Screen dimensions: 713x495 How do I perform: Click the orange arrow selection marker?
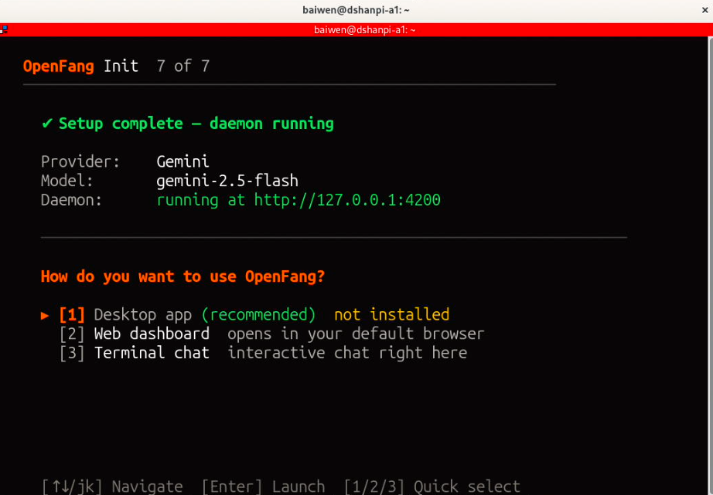pos(45,315)
